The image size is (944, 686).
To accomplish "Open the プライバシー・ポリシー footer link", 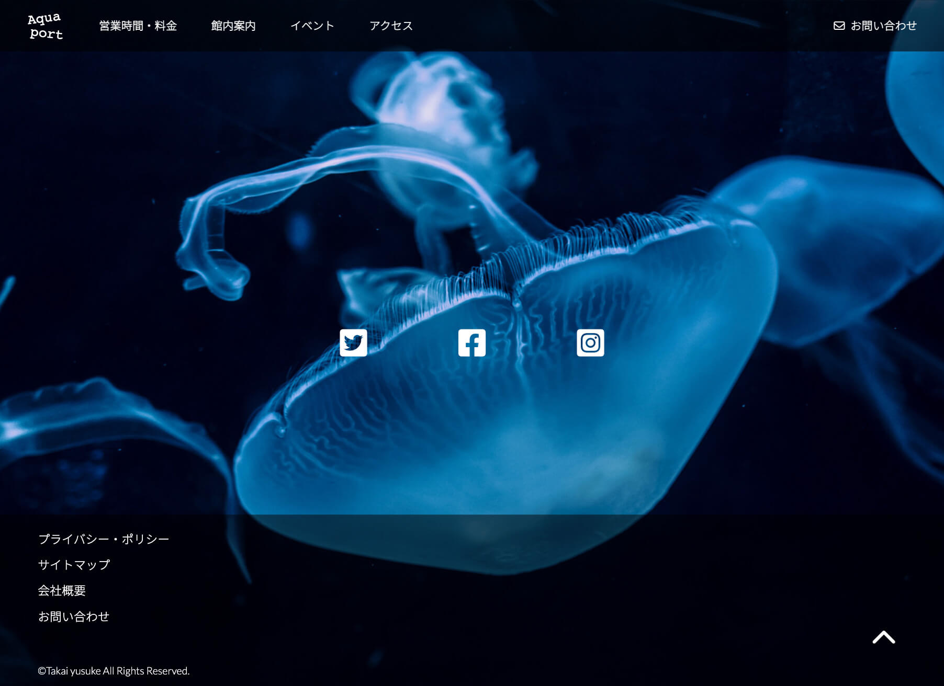I will click(104, 539).
